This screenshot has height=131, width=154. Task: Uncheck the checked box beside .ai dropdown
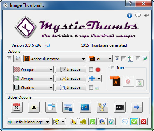pyautogui.click(x=117, y=59)
